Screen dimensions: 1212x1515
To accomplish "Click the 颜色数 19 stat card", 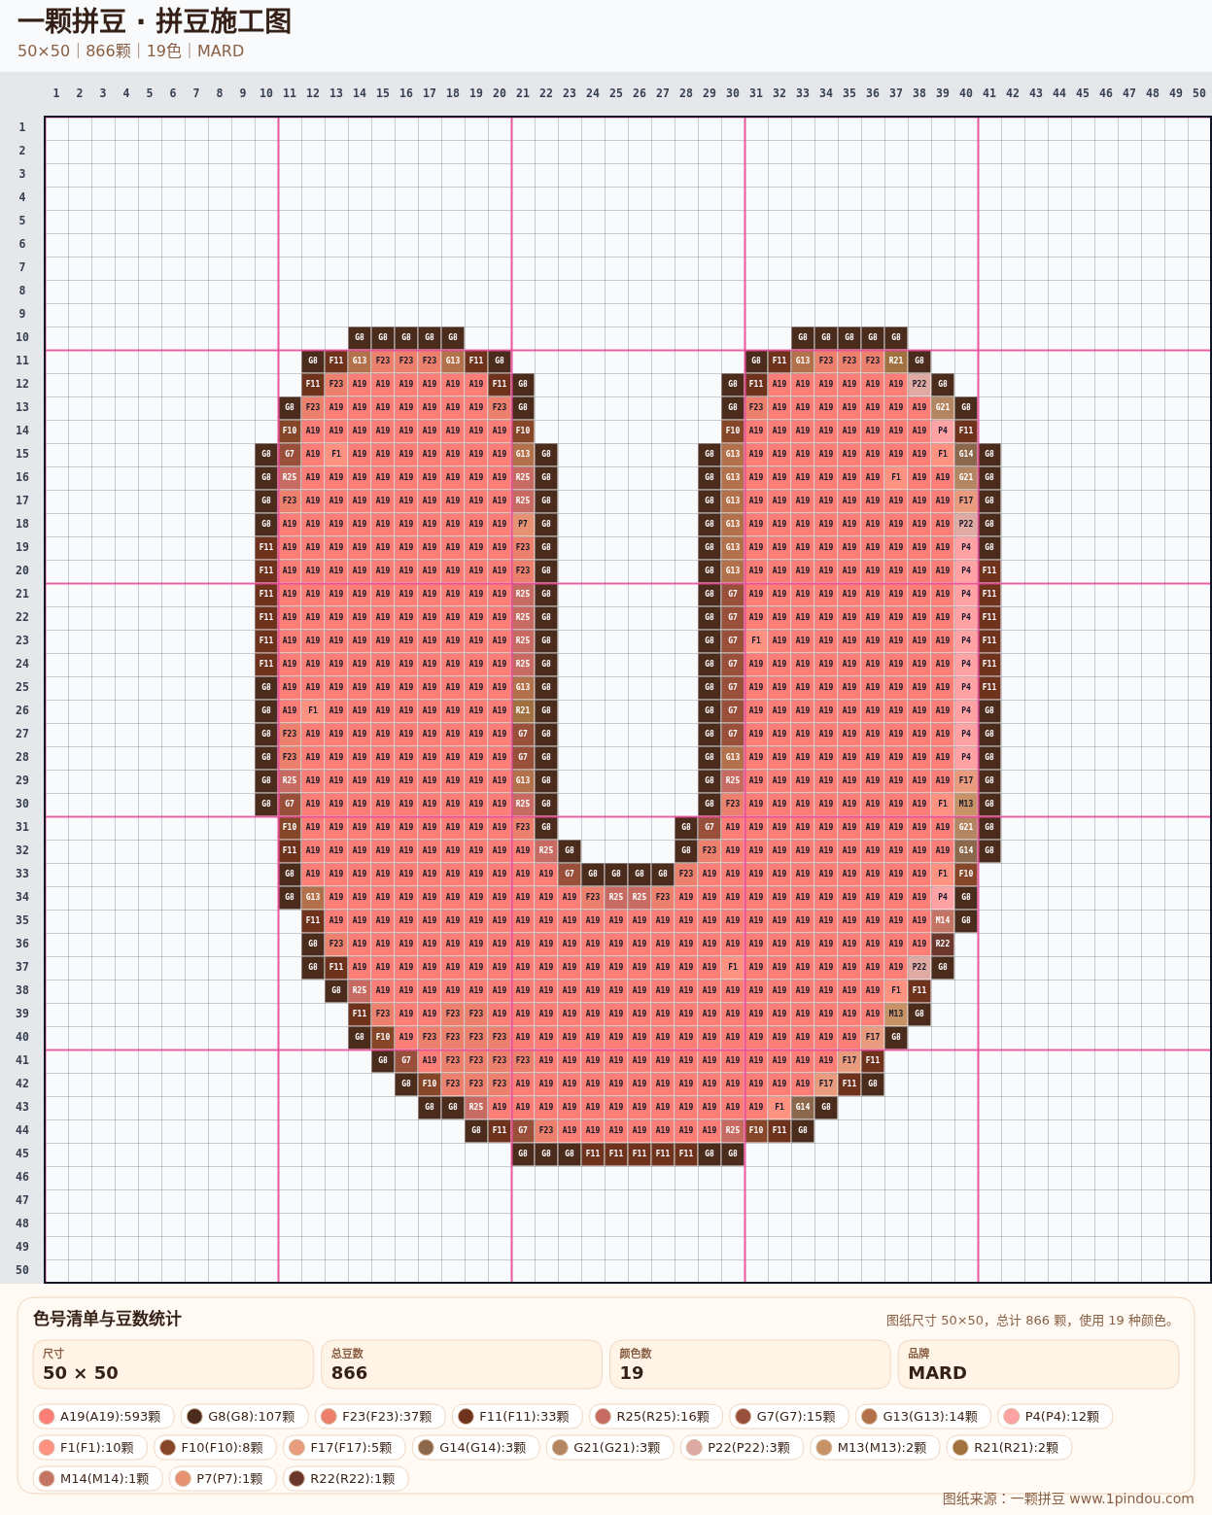I will 749,1364.
